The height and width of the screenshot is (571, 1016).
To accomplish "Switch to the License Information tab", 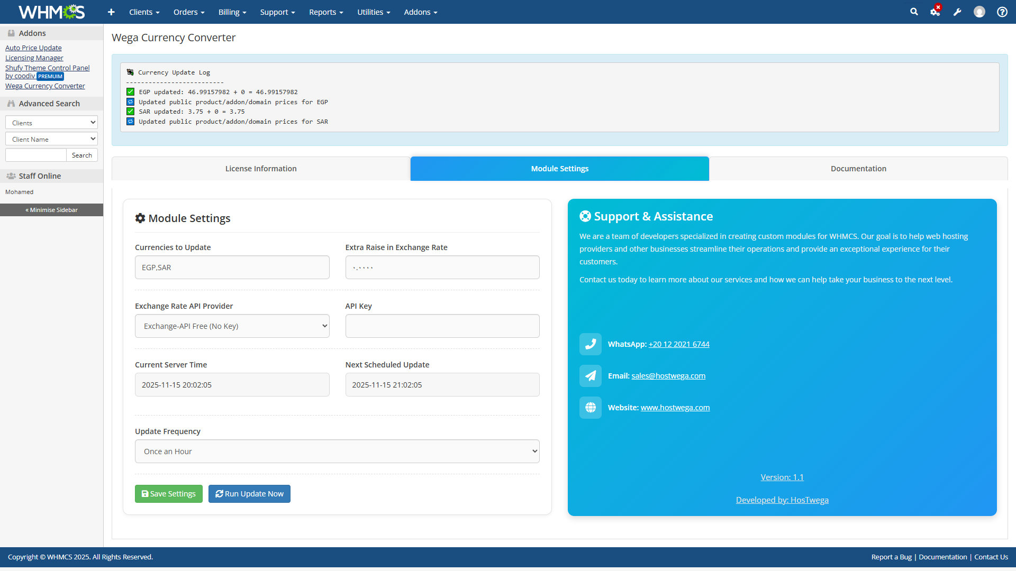I will (261, 169).
